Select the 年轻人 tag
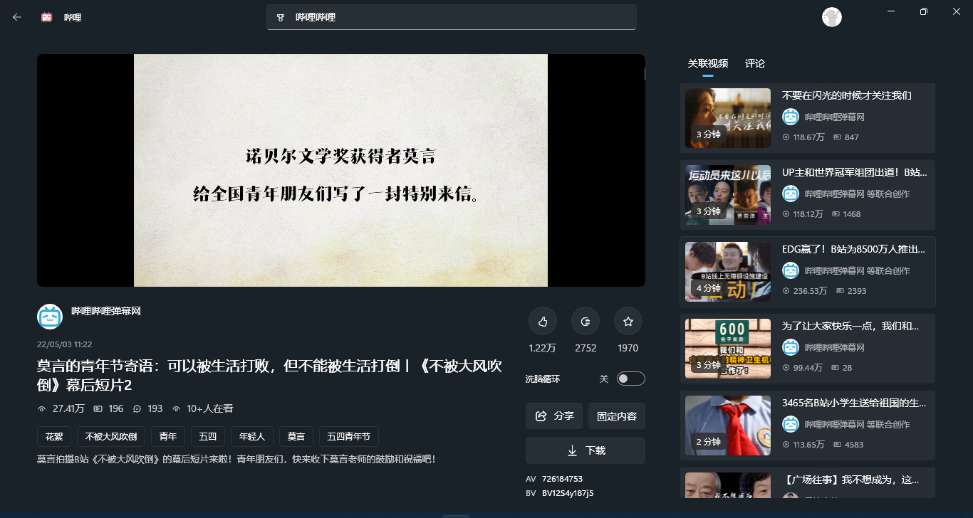Screen dimensions: 973x518 [252, 436]
